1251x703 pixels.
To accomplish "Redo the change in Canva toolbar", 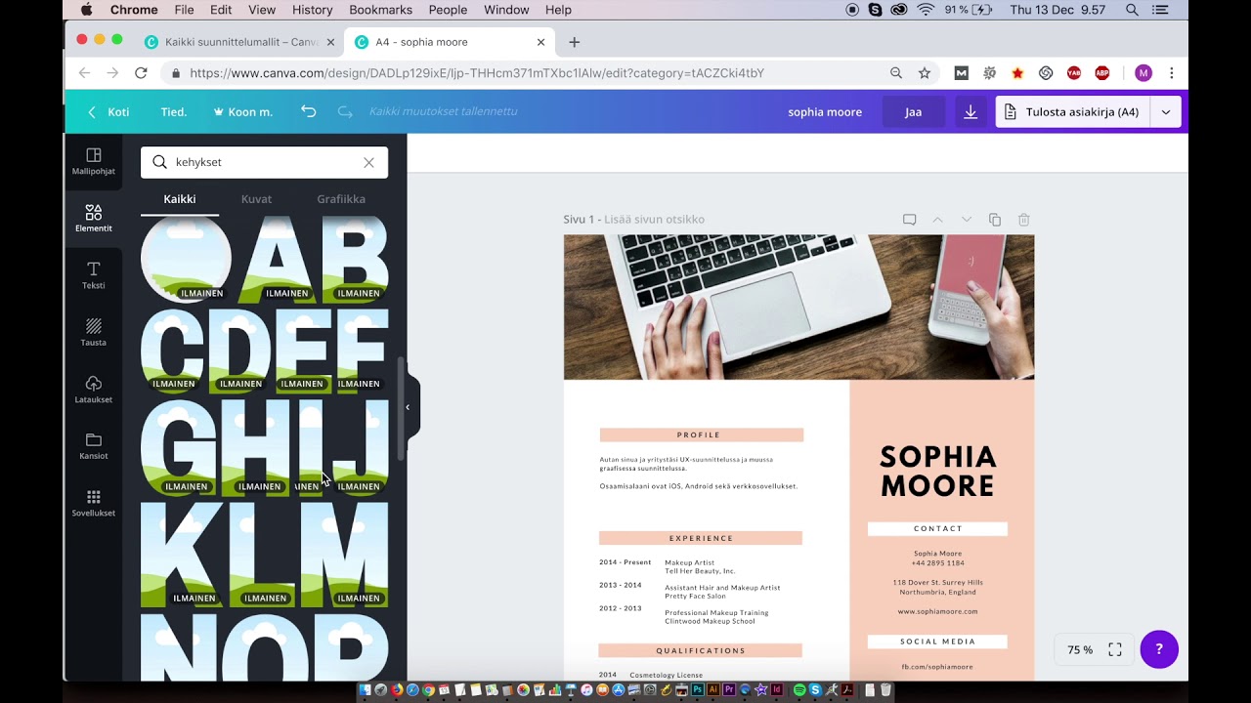I will 345,111.
